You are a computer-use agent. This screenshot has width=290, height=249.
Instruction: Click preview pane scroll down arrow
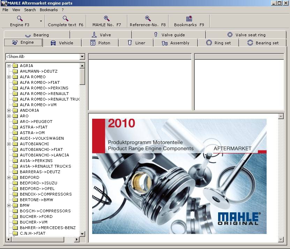[x=281, y=240]
